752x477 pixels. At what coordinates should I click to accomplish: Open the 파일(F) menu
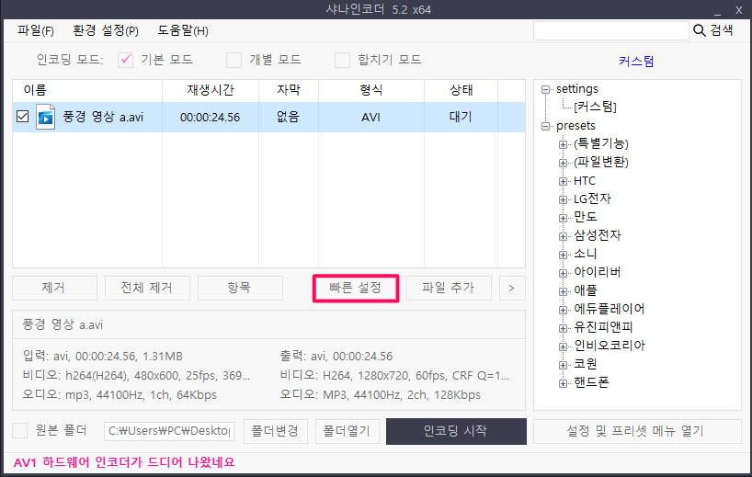click(x=36, y=31)
